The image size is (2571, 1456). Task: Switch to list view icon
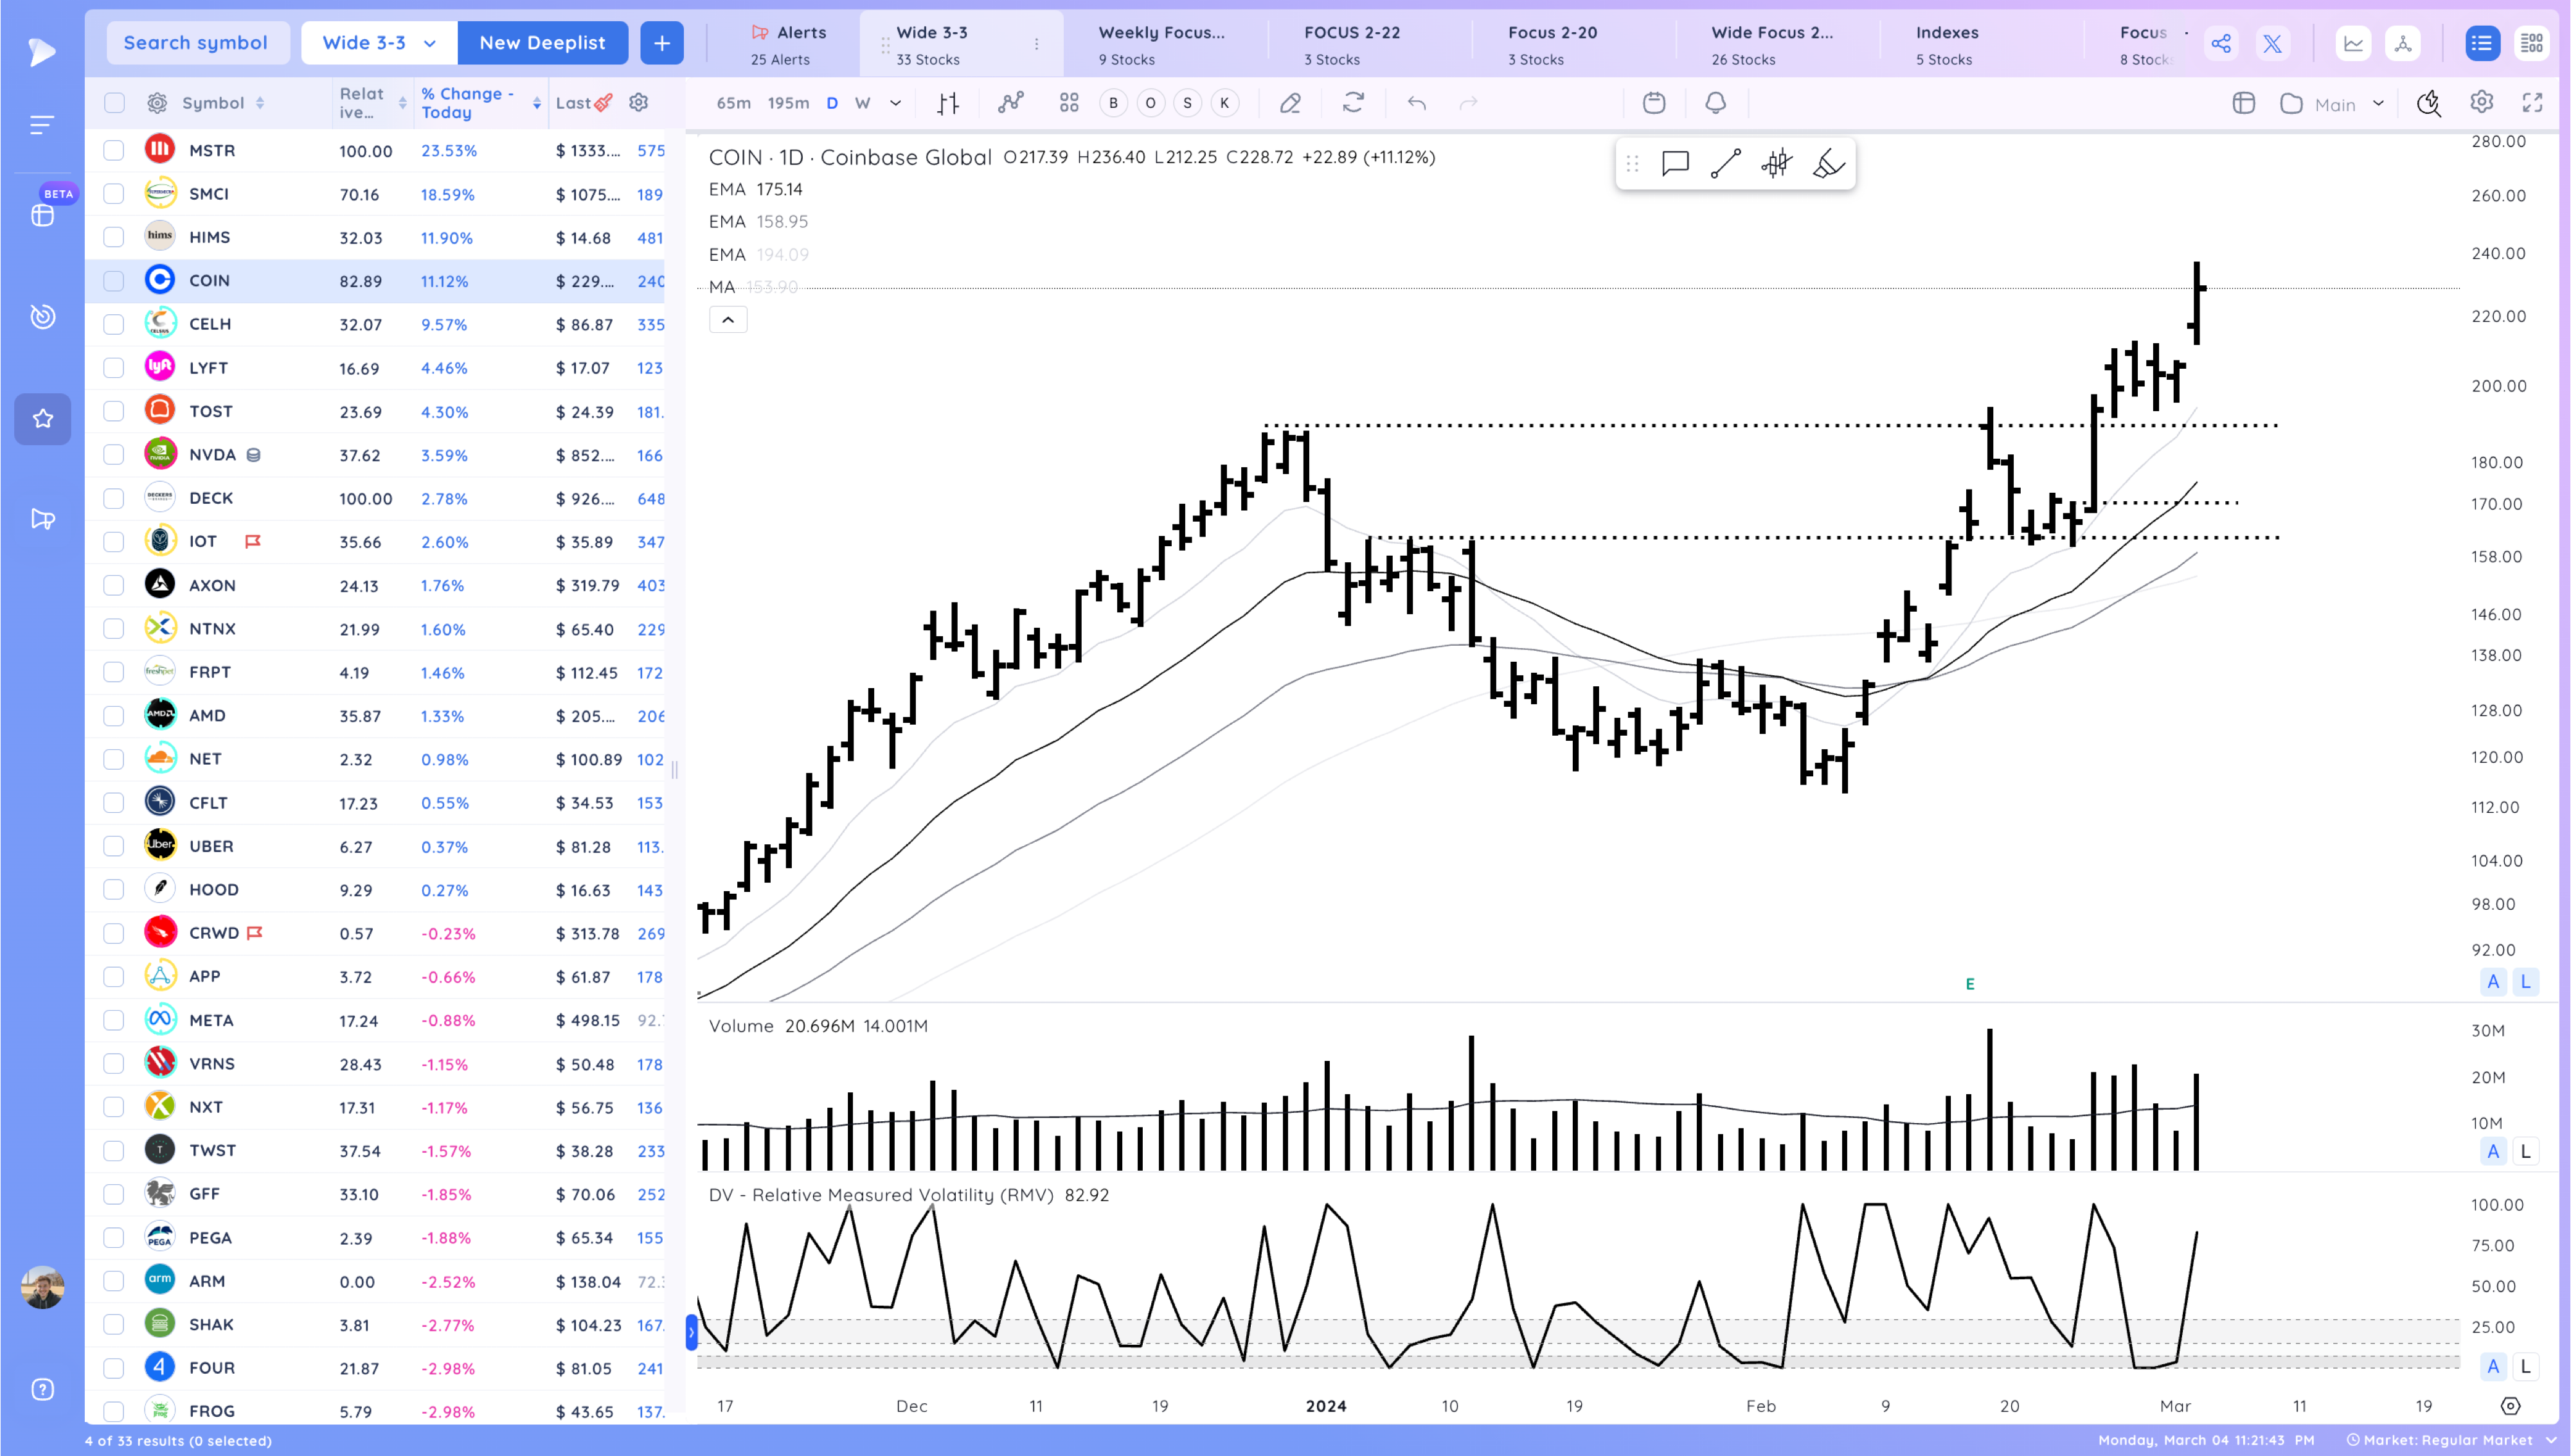pyautogui.click(x=2481, y=43)
